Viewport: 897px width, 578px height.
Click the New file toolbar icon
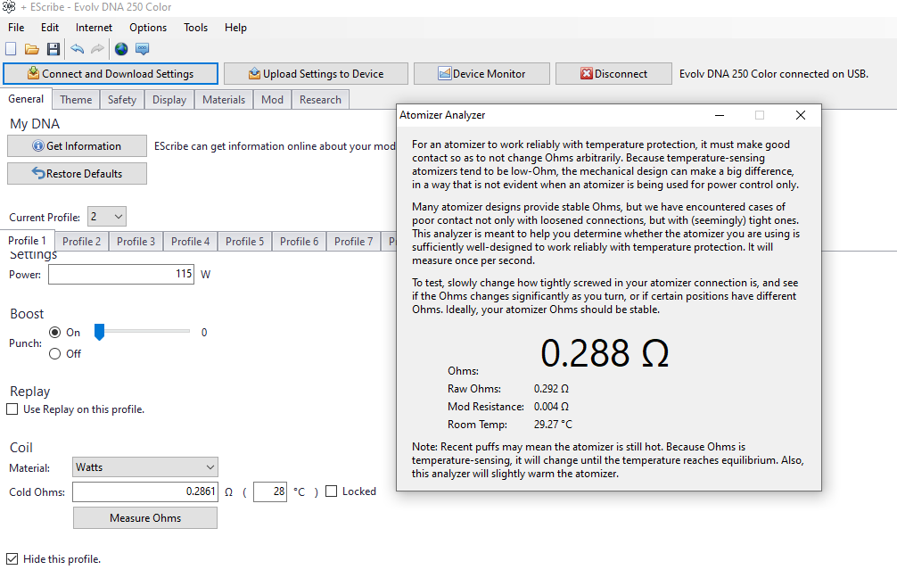pos(11,49)
